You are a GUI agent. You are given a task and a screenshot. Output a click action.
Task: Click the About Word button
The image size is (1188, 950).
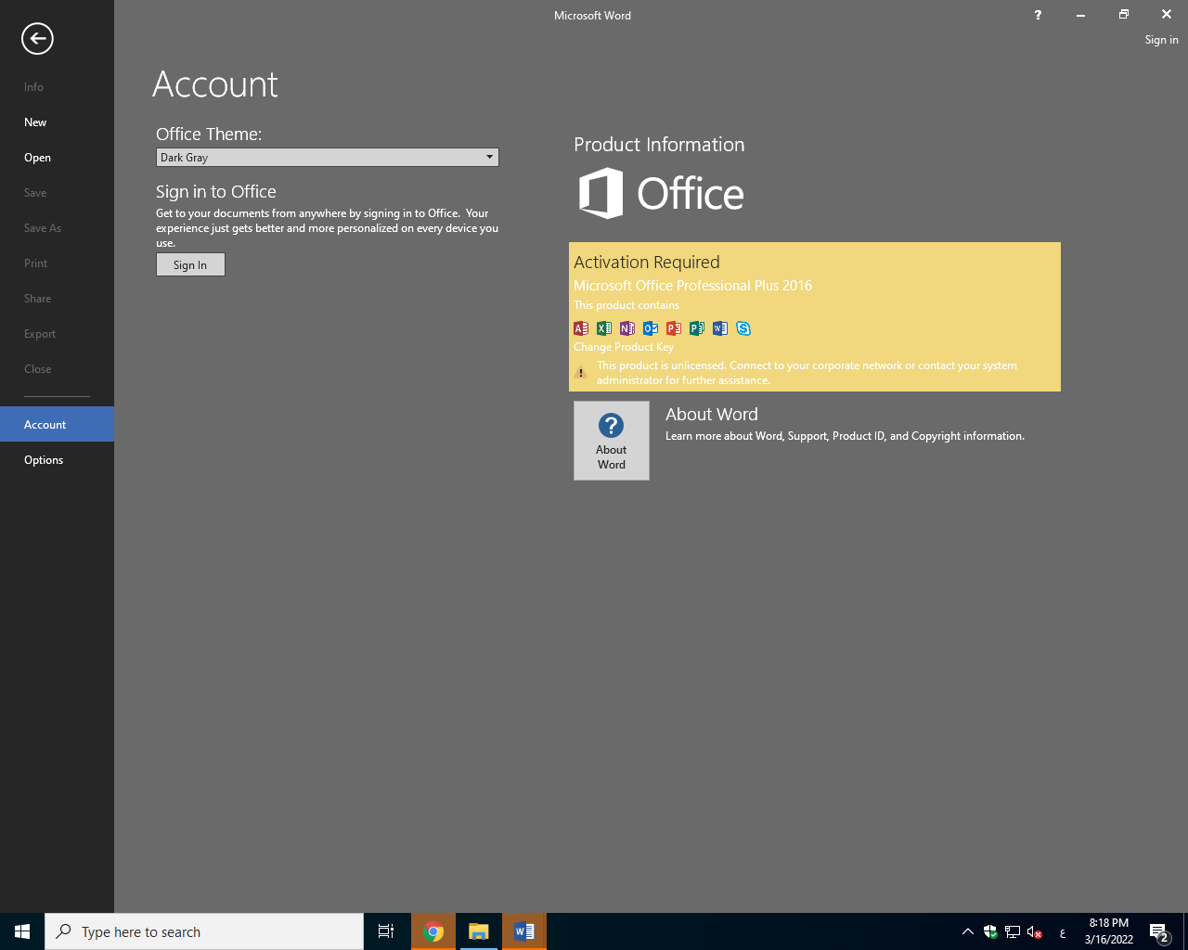(x=612, y=441)
